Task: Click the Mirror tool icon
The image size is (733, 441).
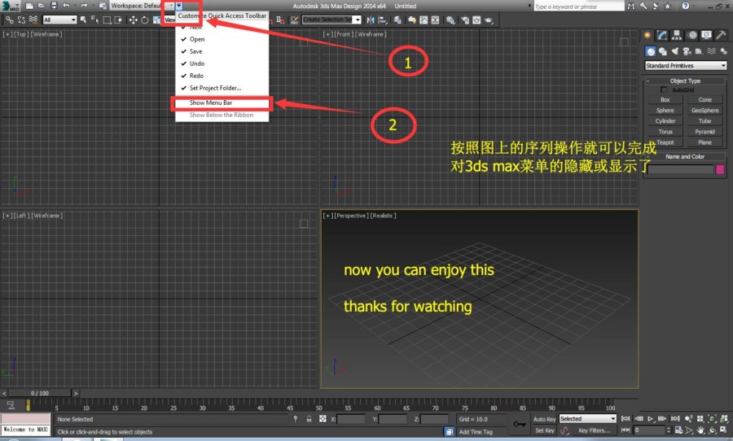Action: click(371, 20)
